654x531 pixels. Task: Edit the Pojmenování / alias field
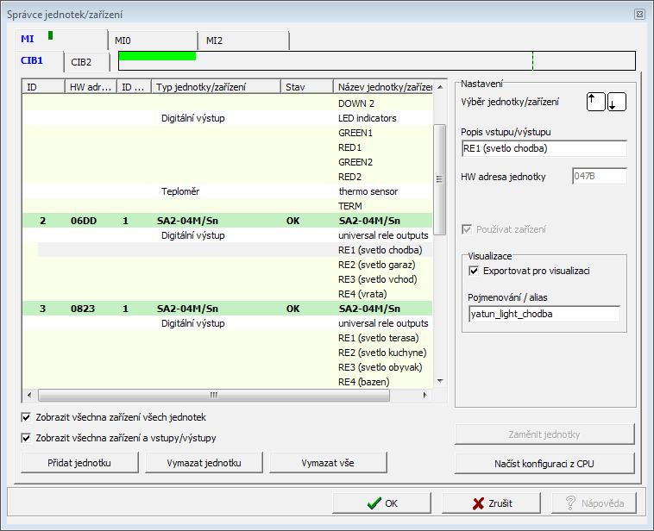[x=544, y=314]
